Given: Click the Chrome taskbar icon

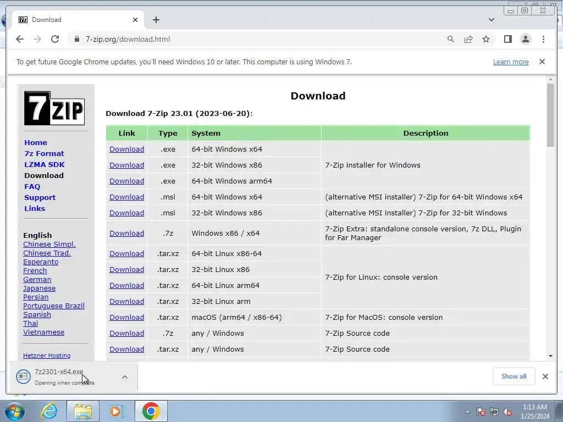Looking at the screenshot, I should pos(151,411).
